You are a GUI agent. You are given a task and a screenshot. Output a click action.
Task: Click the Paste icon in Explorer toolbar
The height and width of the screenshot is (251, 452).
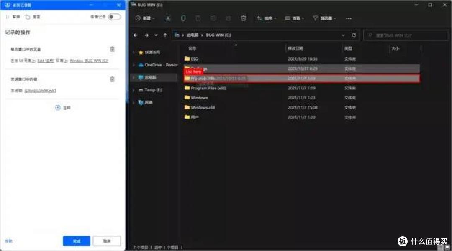(198, 18)
